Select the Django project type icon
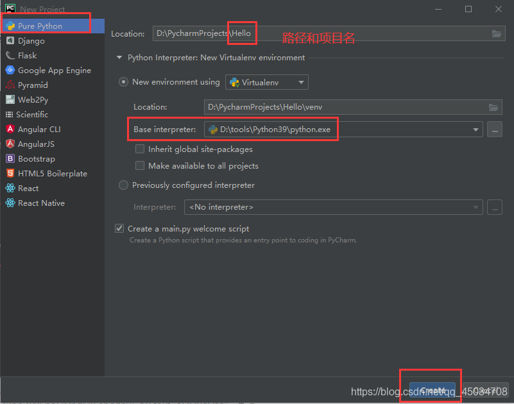This screenshot has height=404, width=514. click(x=10, y=41)
